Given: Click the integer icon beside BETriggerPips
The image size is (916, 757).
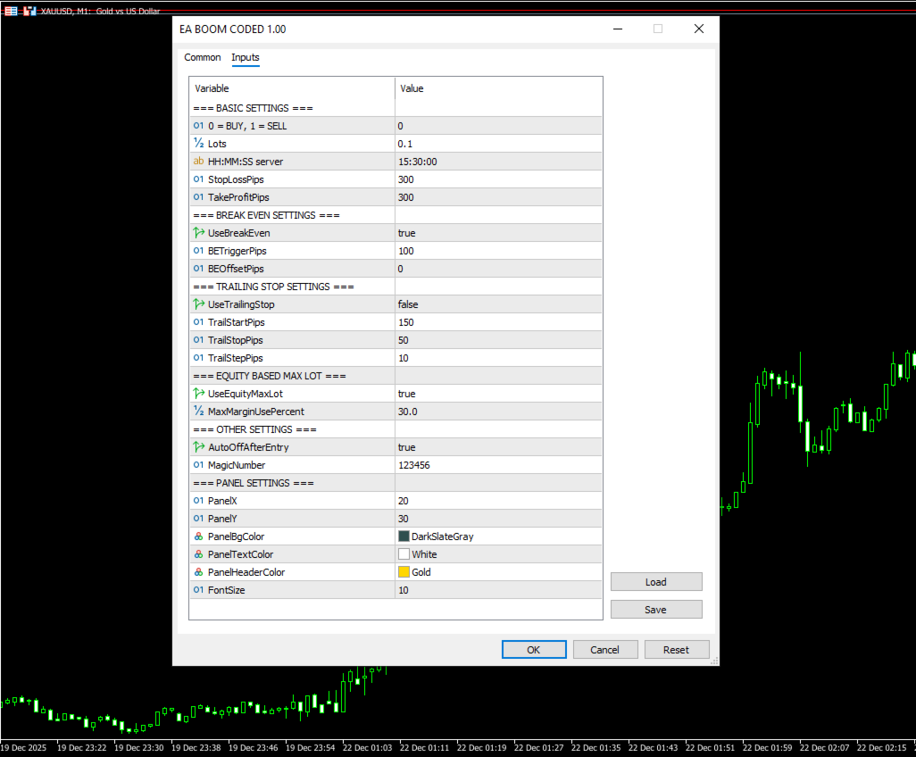Looking at the screenshot, I should pos(198,251).
